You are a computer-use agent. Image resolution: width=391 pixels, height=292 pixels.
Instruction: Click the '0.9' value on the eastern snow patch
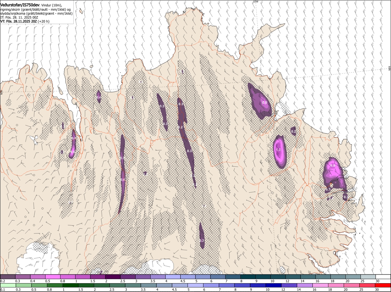pos(333,166)
